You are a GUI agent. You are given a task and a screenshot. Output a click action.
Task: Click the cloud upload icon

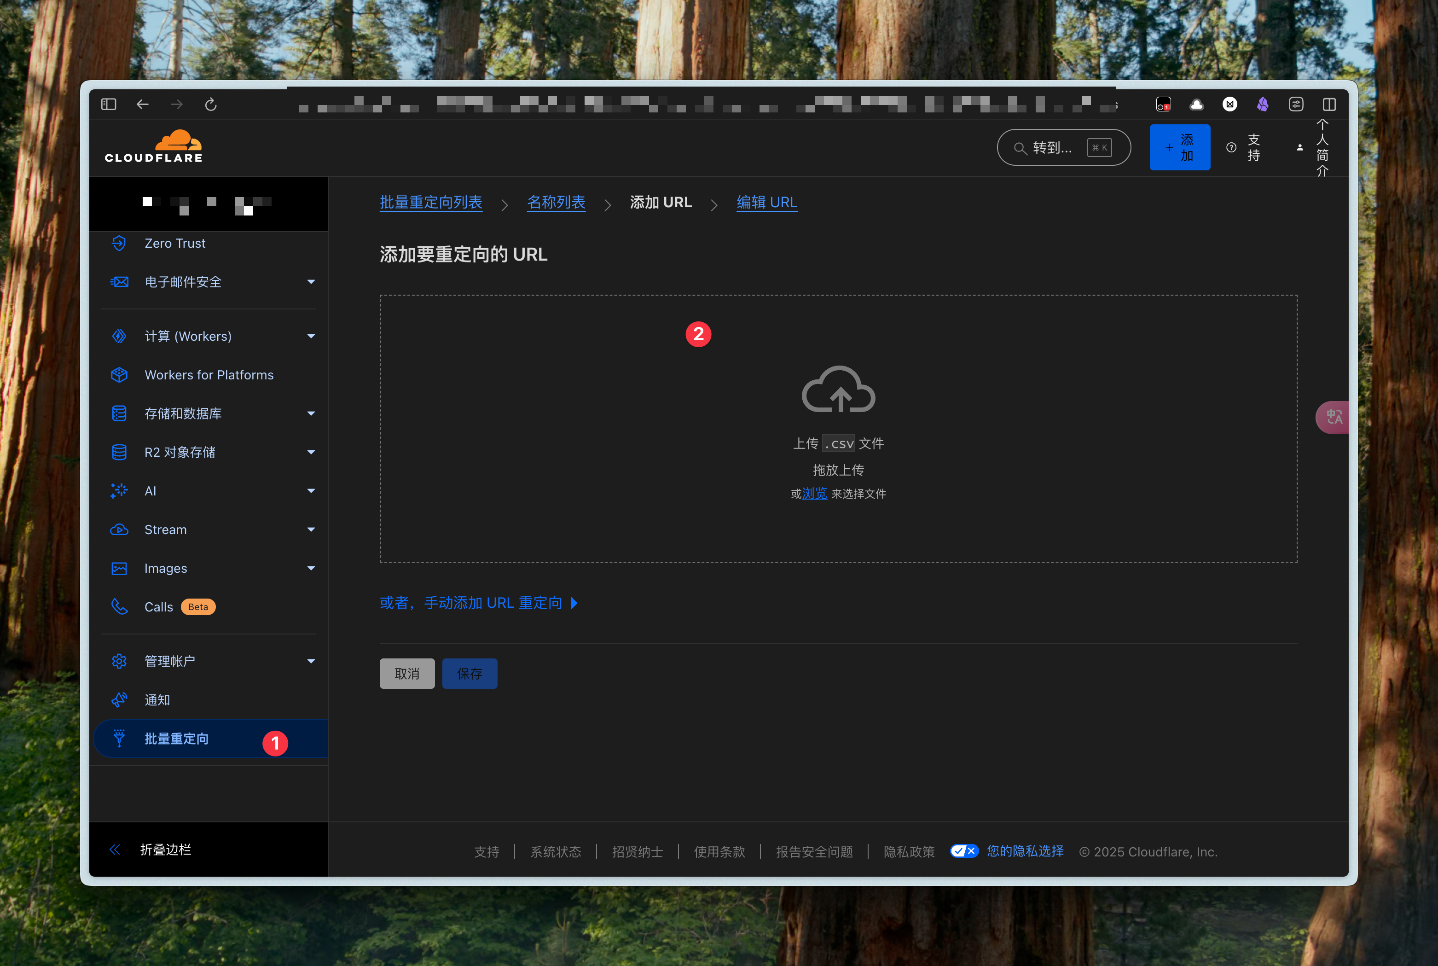(838, 390)
